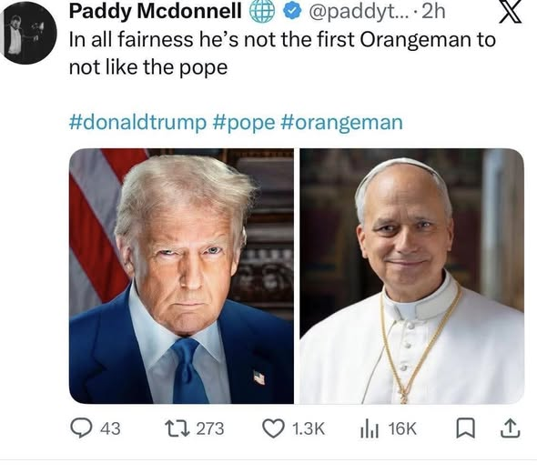This screenshot has height=473, width=537.
Task: Click the tweet text about Orangeman
Action: click(x=282, y=53)
